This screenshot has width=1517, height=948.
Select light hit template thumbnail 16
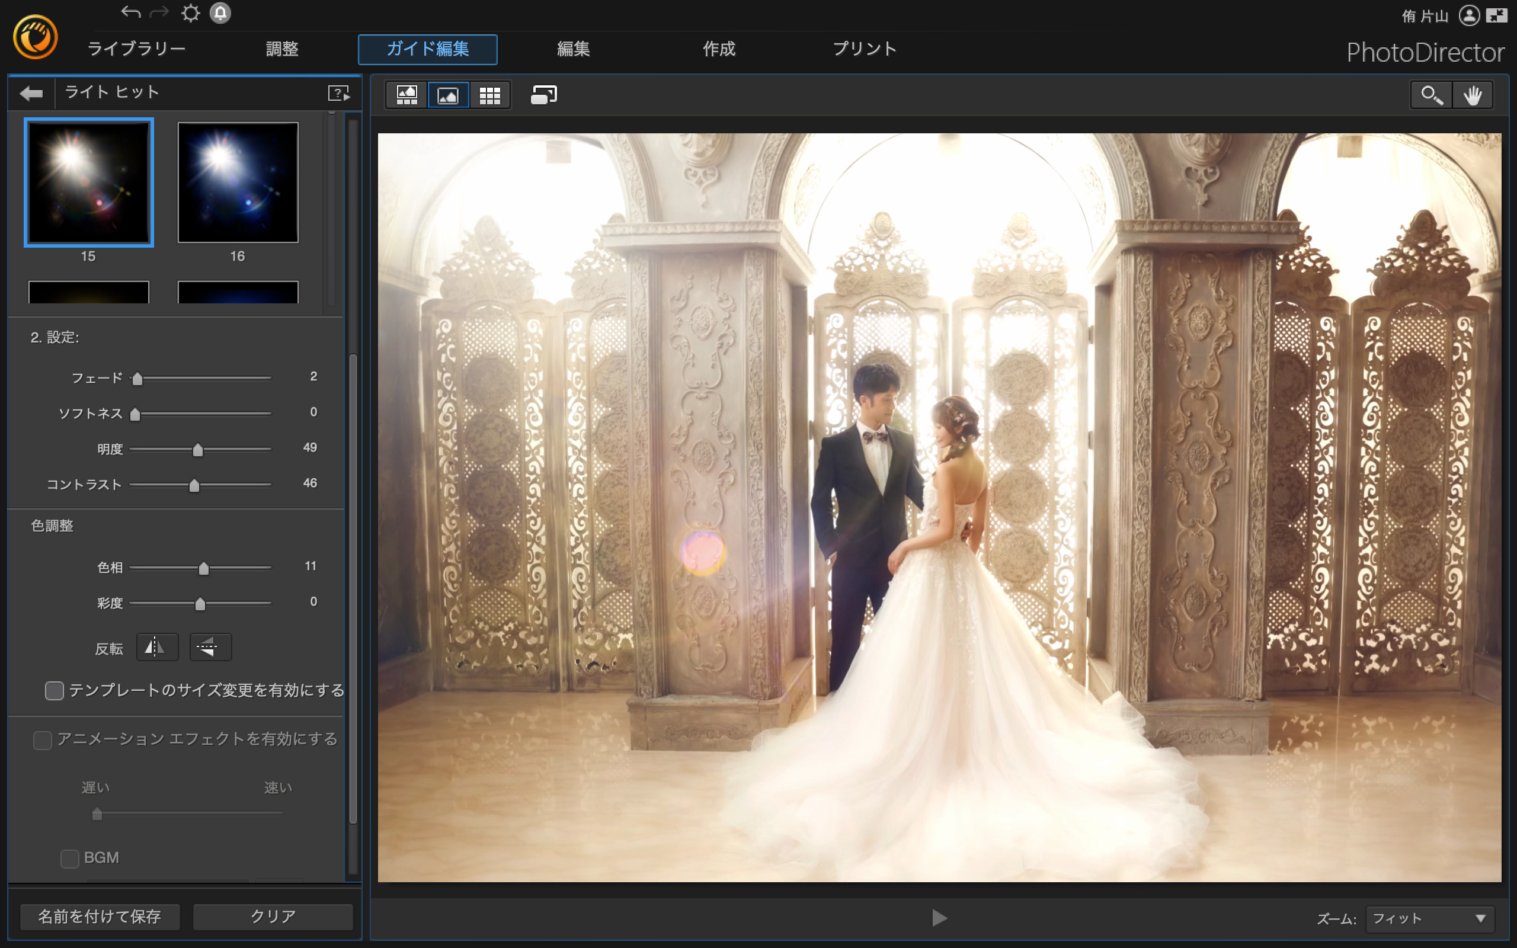pyautogui.click(x=238, y=182)
